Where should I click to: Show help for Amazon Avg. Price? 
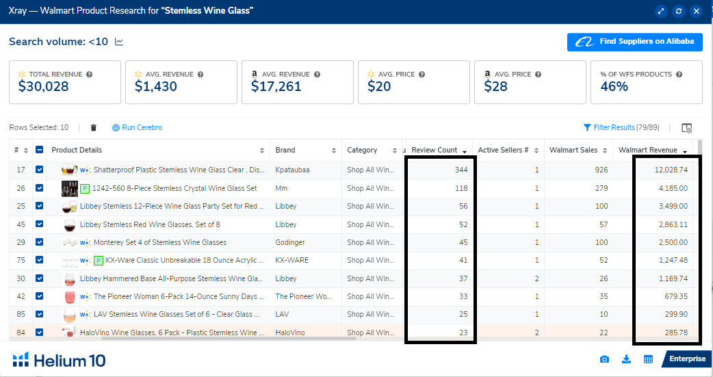point(538,74)
